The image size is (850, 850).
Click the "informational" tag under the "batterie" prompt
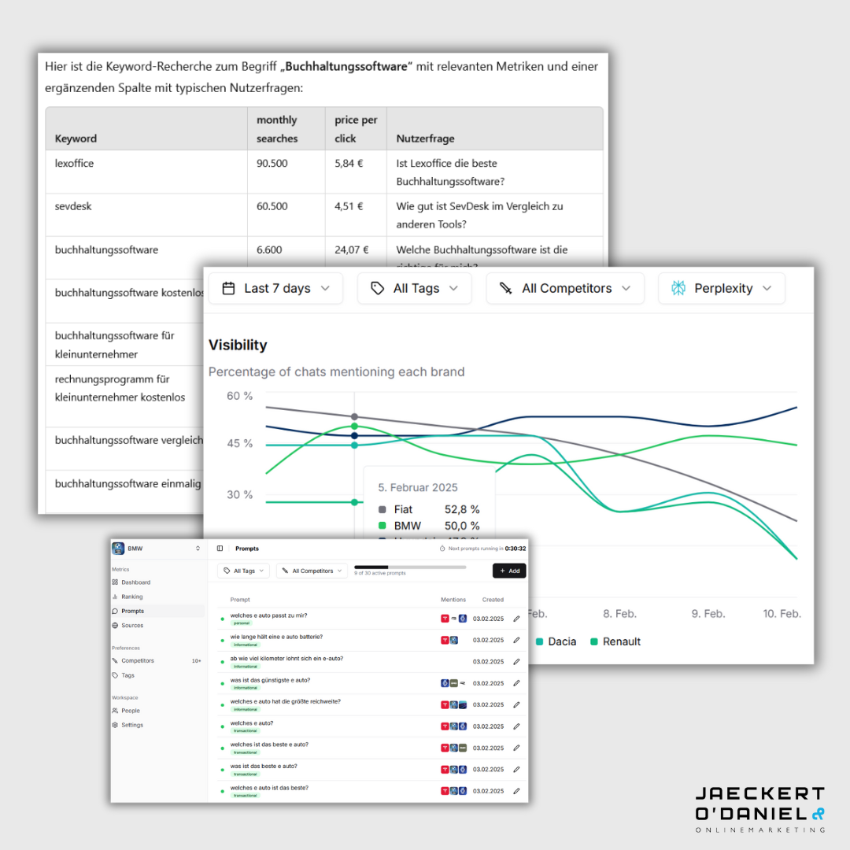(246, 645)
